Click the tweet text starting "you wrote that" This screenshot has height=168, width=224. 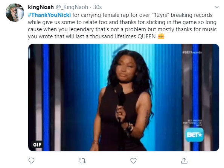(x=92, y=36)
